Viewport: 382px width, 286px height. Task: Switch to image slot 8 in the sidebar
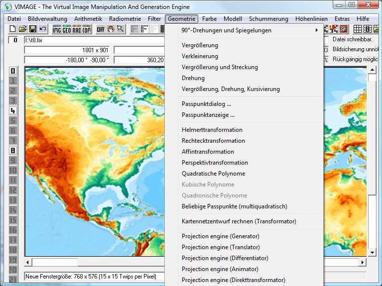click(x=13, y=150)
